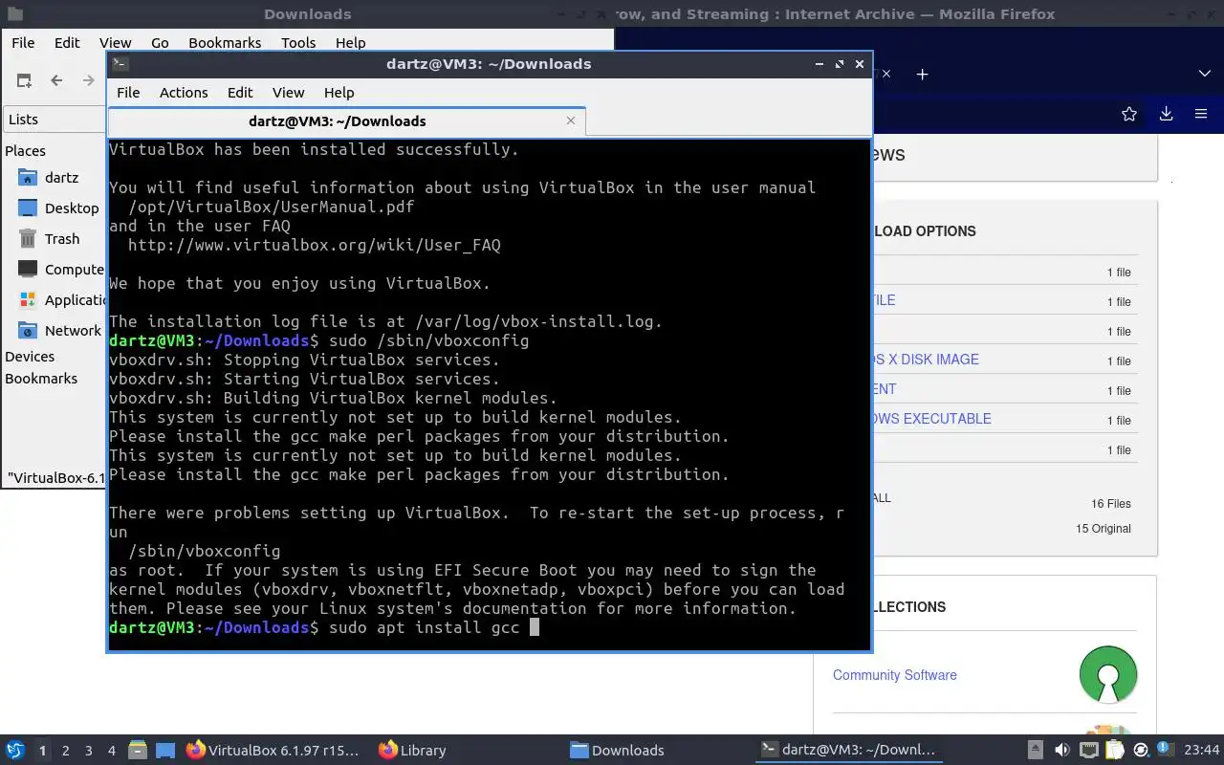1224x765 pixels.
Task: Open Actions menu in terminal
Action: 184,93
